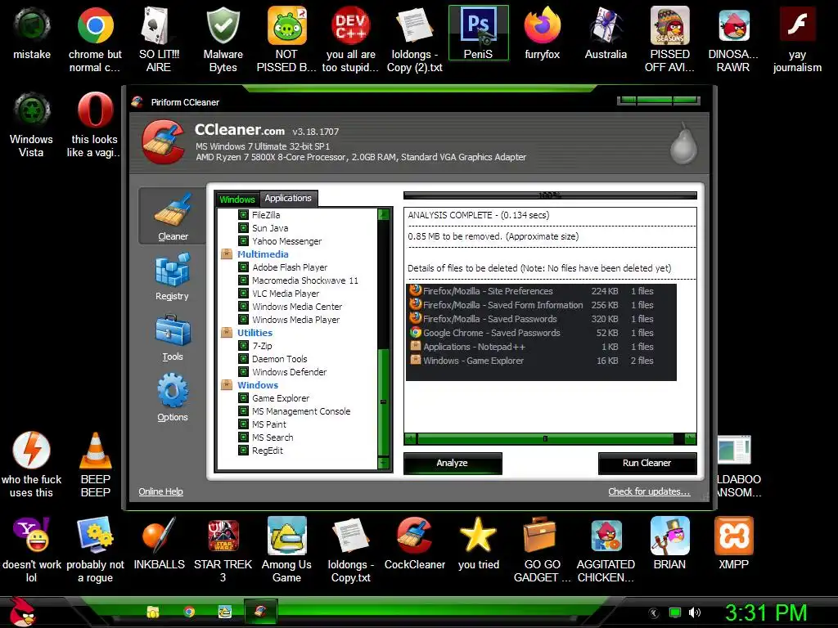
Task: Select the Malware Bytes desktop icon
Action: point(223,40)
